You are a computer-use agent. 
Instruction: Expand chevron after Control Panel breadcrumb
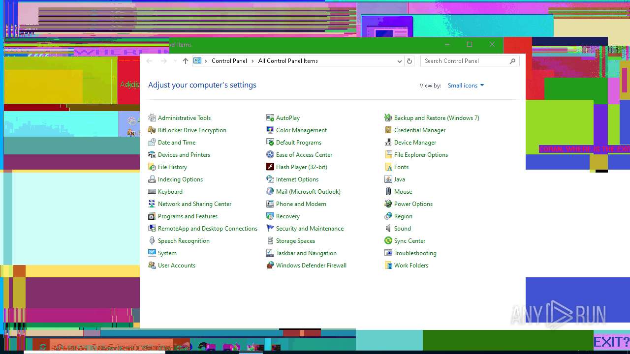coord(252,61)
